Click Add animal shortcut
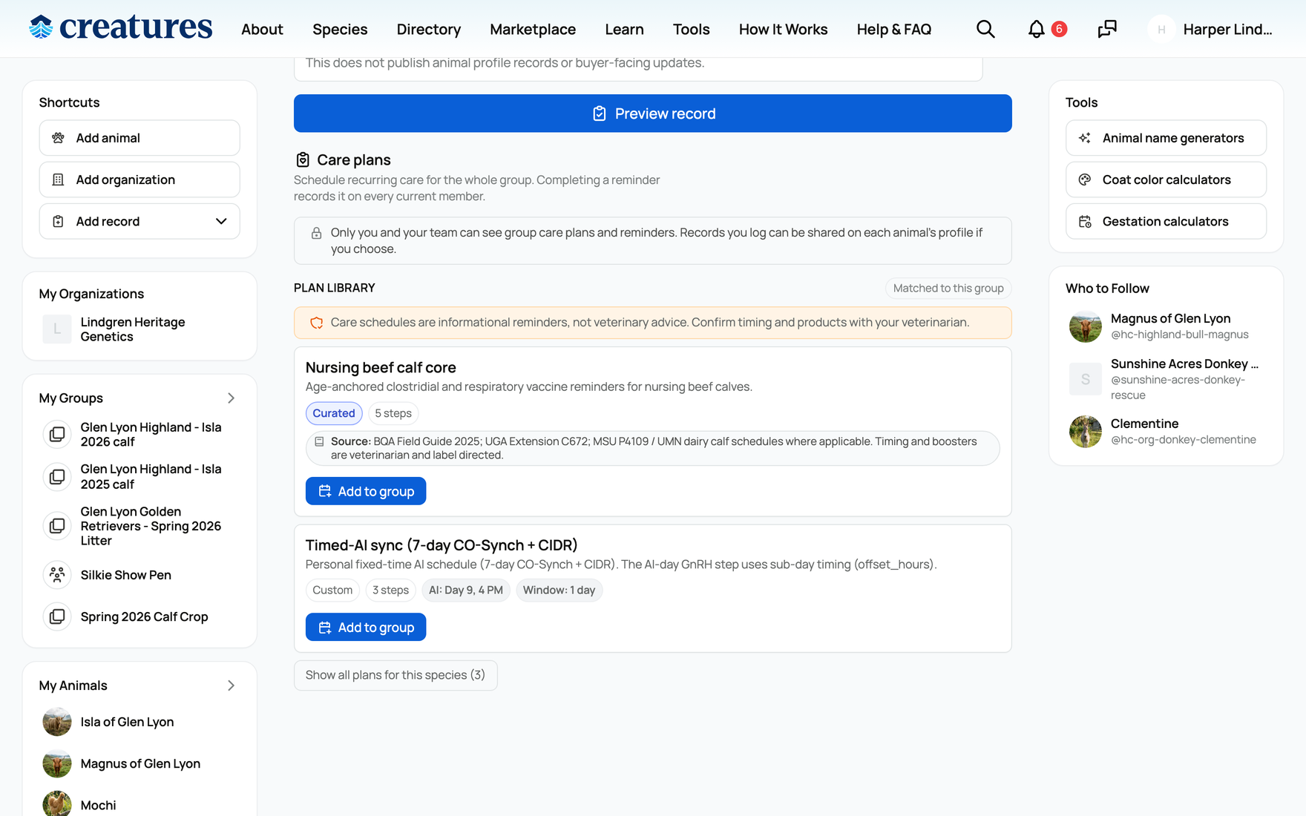 (x=140, y=138)
